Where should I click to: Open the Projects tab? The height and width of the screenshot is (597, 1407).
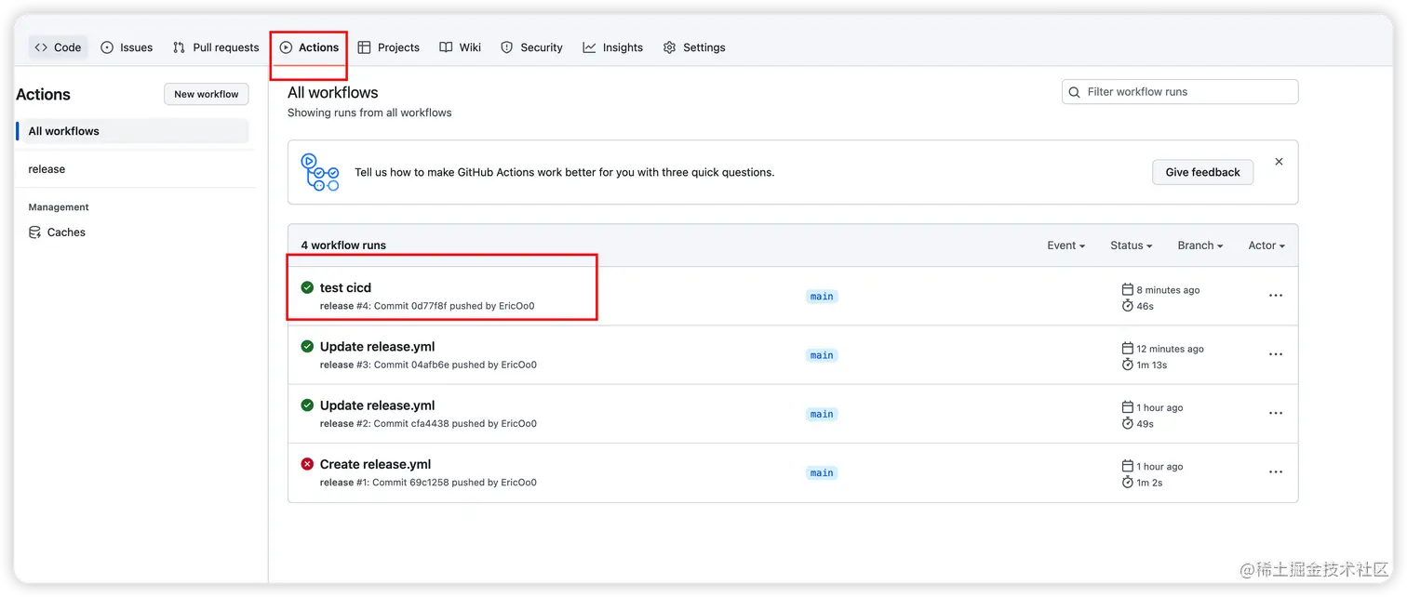(x=389, y=47)
